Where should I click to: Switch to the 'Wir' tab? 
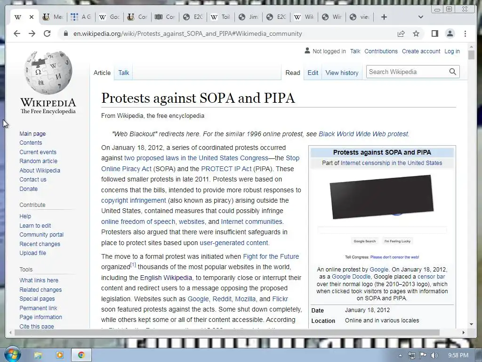pos(332,17)
